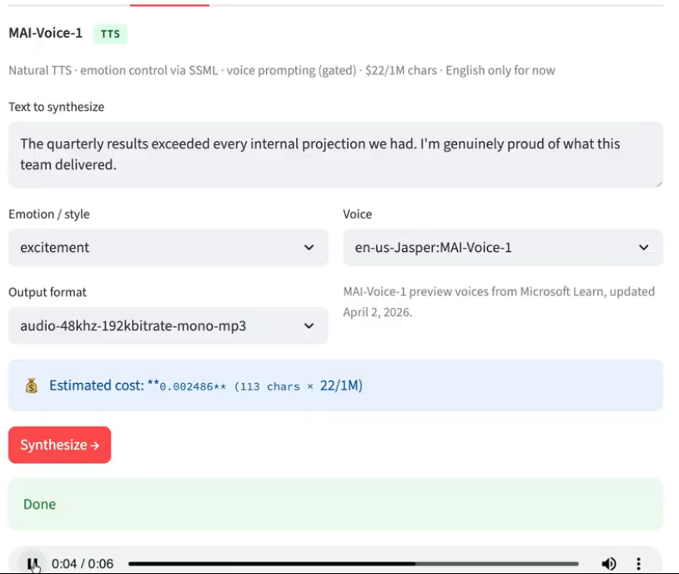Click the TTS badge next to MAI-Voice-1
679x574 pixels.
click(x=108, y=34)
